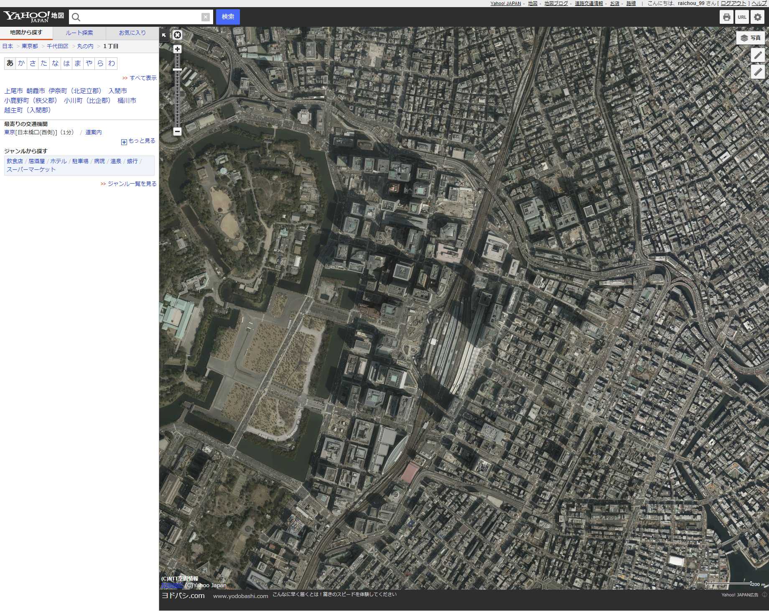The height and width of the screenshot is (611, 769).
Task: Click the magnifier icon in search box
Action: pos(76,17)
